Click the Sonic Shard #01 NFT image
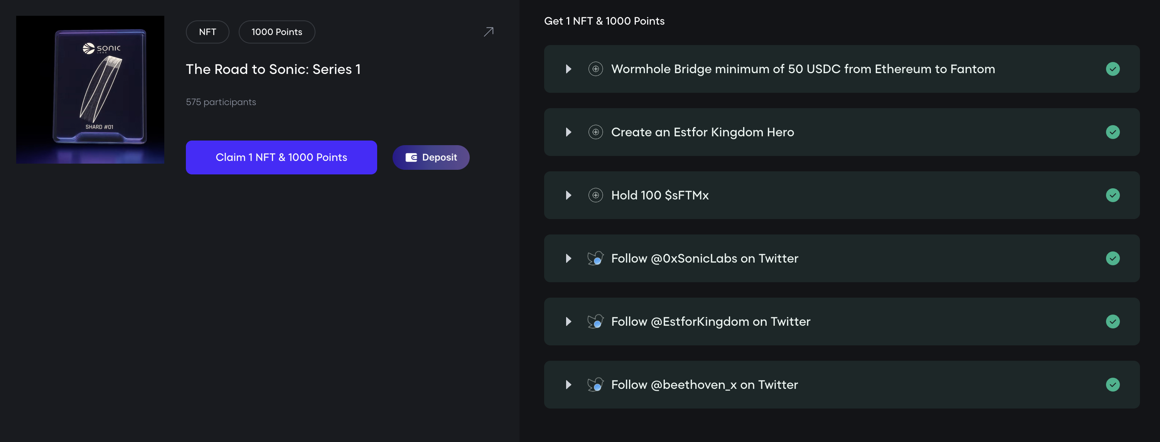This screenshot has width=1160, height=442. 90,90
